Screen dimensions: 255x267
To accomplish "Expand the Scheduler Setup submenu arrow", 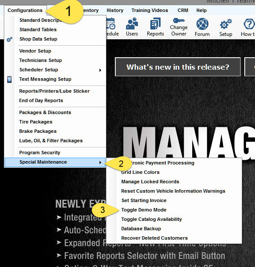I will 100,70.
